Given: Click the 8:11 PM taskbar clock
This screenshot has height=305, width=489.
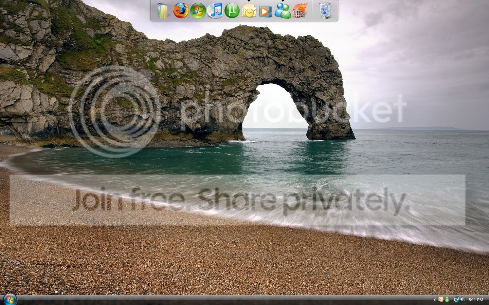Looking at the screenshot, I should pyautogui.click(x=476, y=300).
